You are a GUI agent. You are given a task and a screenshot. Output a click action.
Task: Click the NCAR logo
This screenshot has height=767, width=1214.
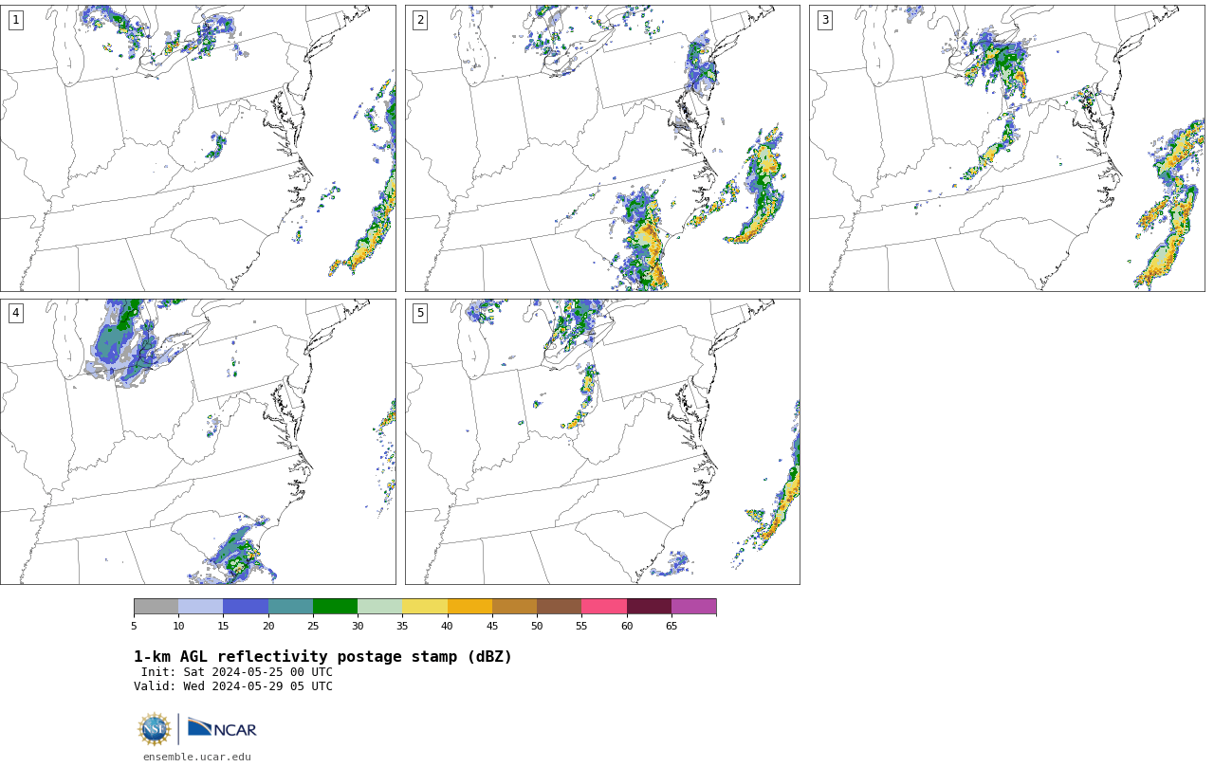(x=222, y=729)
